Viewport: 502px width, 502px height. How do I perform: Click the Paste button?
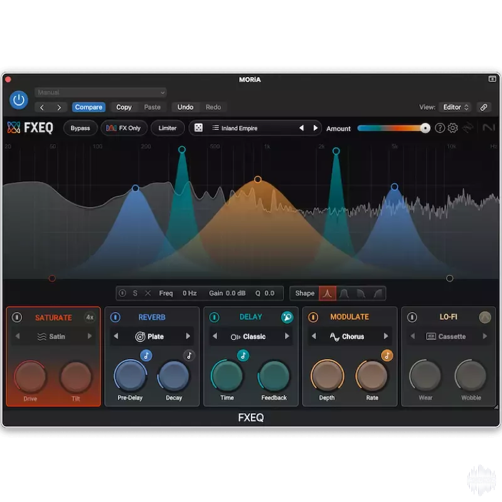point(152,107)
